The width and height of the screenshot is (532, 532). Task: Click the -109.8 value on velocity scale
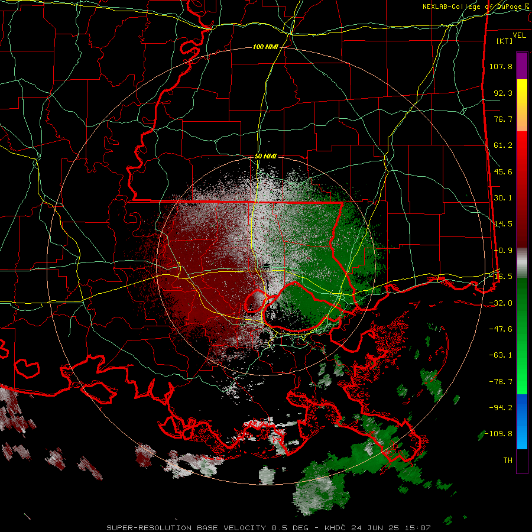[498, 434]
